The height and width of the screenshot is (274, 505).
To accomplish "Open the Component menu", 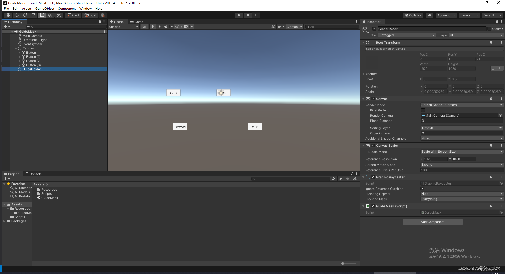I will (x=67, y=8).
